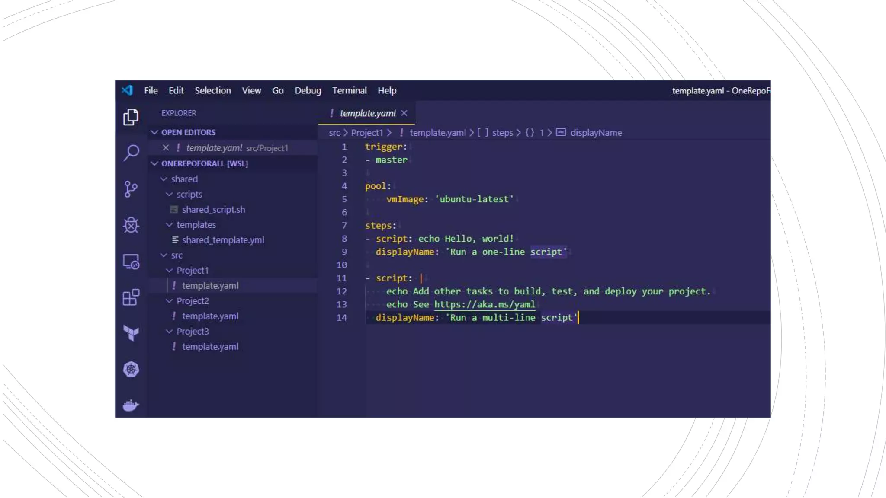This screenshot has height=498, width=886.
Task: Open the Explorer view in activity bar
Action: [131, 117]
